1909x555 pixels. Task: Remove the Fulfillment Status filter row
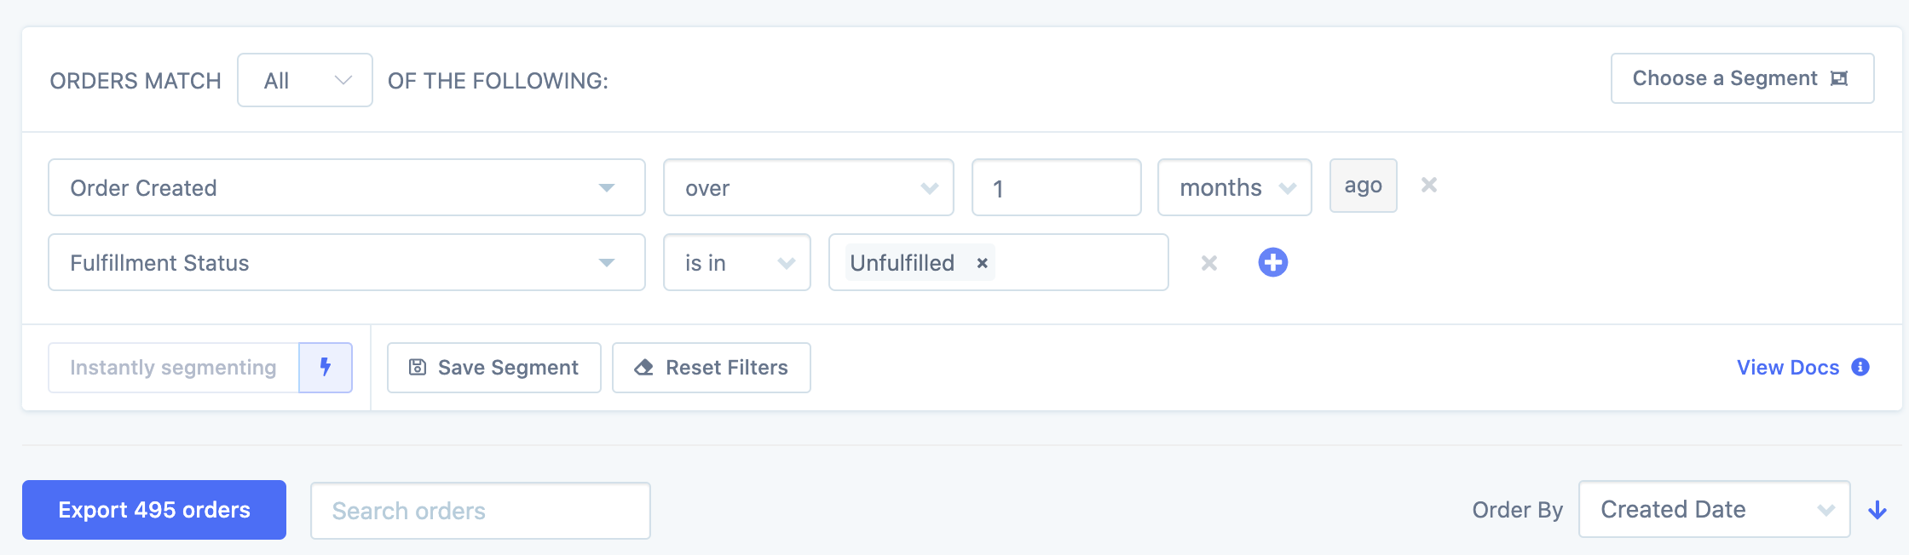(1209, 264)
